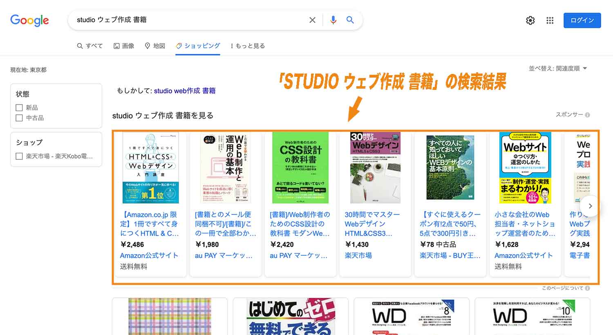Clear the search box with X icon
The image size is (613, 335).
pos(312,20)
